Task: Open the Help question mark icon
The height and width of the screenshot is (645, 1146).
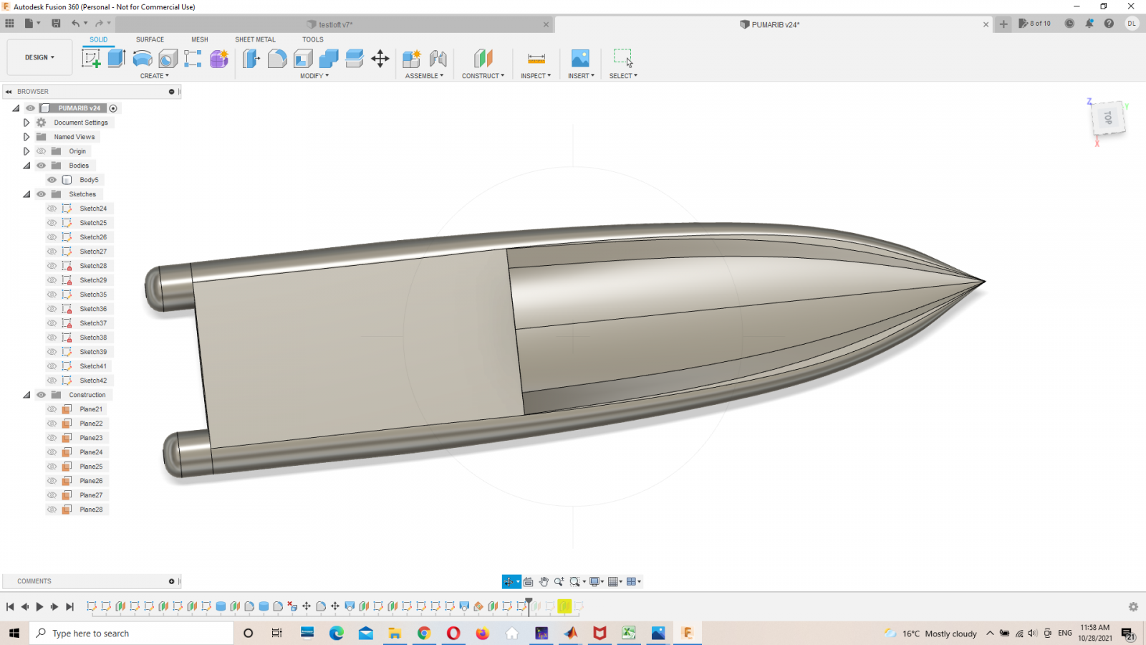Action: [x=1109, y=24]
